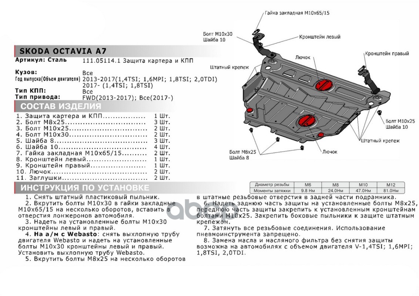The width and height of the screenshot is (419, 296).
Task: Click the 'Болт M10x25 Шайба 10' callout
Action: pyautogui.click(x=400, y=124)
